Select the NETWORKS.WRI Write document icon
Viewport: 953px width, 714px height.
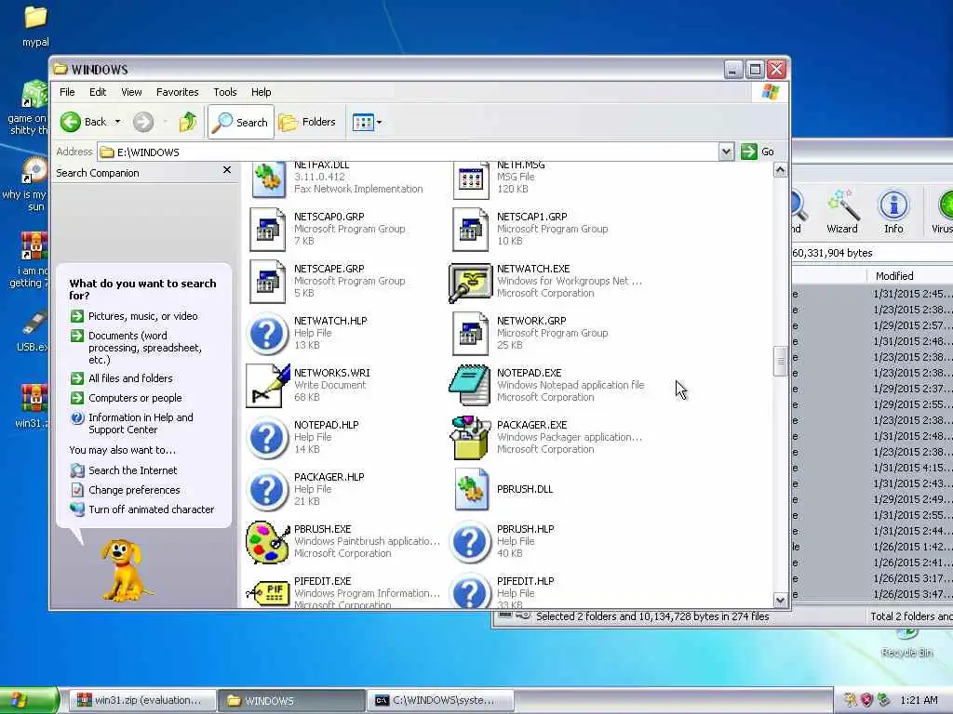point(267,386)
